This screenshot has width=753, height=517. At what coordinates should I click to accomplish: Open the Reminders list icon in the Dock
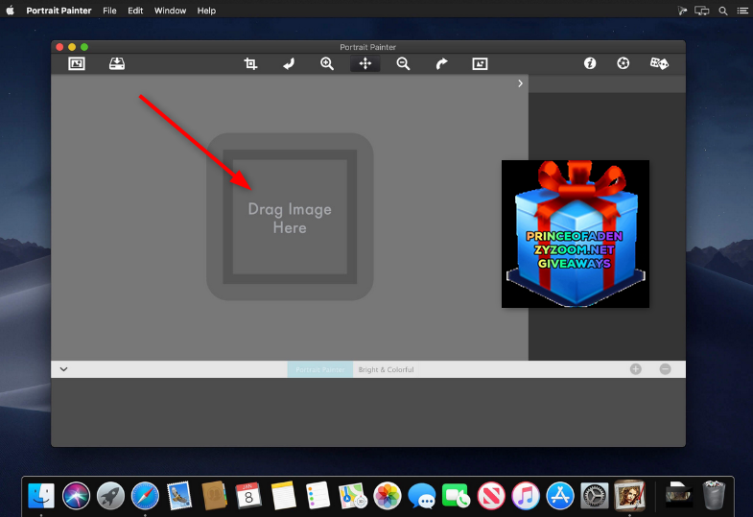coord(318,495)
